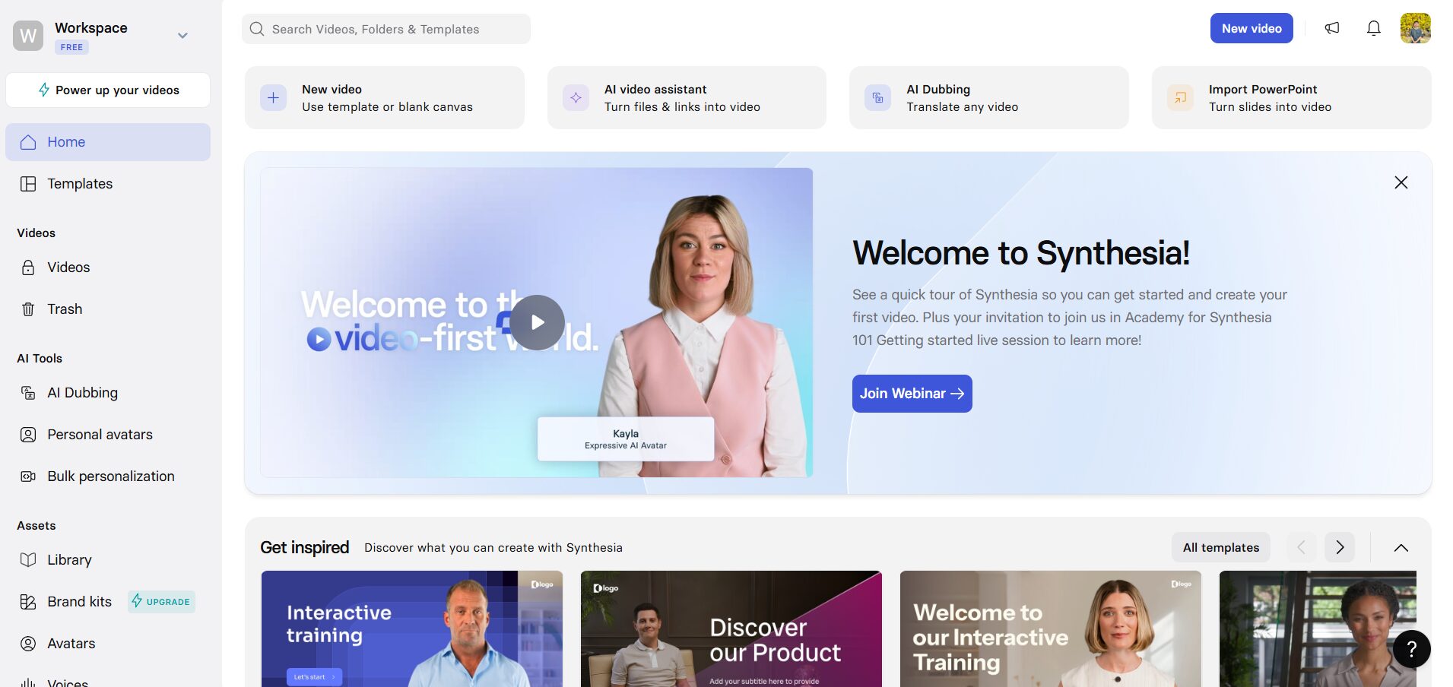Open Personal avatars page

pos(108,435)
